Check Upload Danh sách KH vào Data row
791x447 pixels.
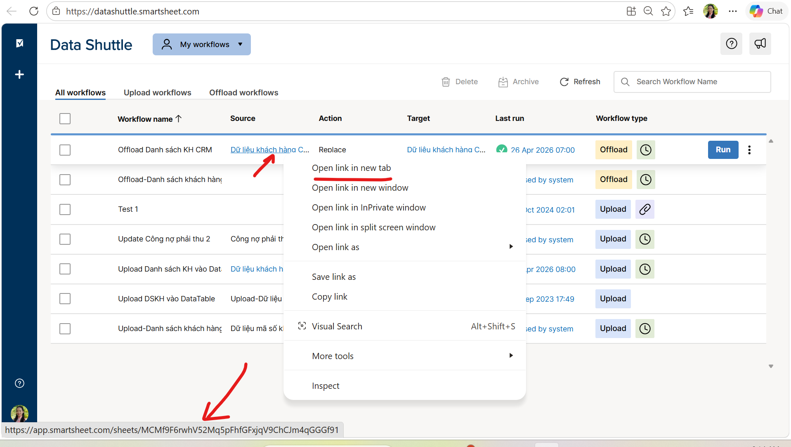tap(65, 269)
